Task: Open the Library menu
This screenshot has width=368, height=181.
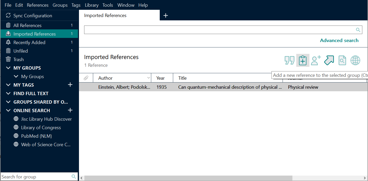Action: click(92, 5)
